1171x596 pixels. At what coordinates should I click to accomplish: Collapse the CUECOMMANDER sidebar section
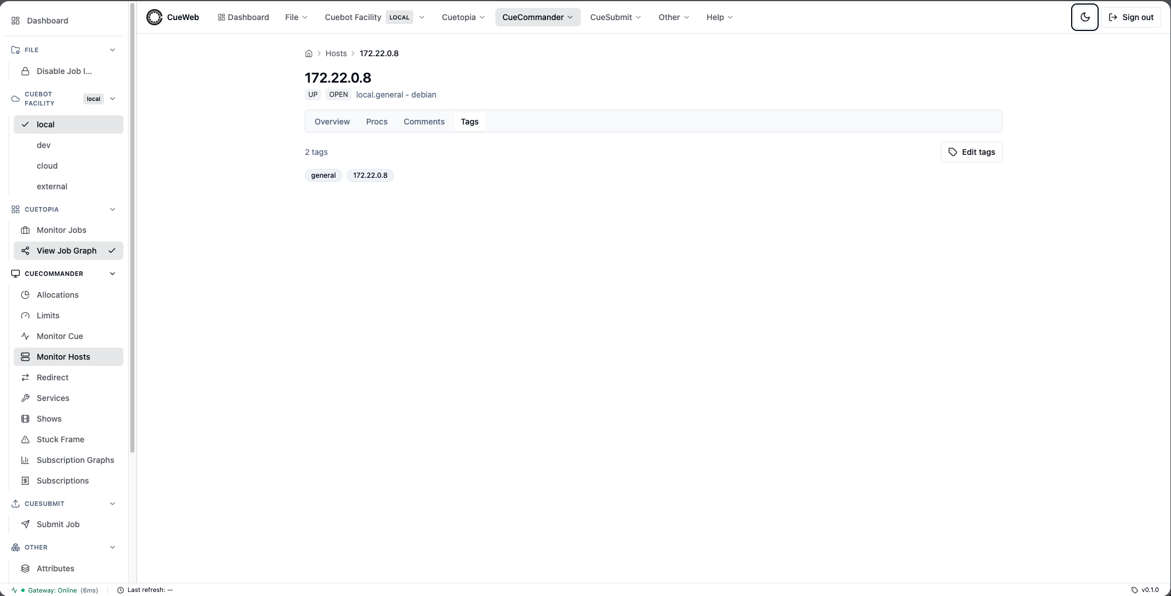tap(113, 274)
